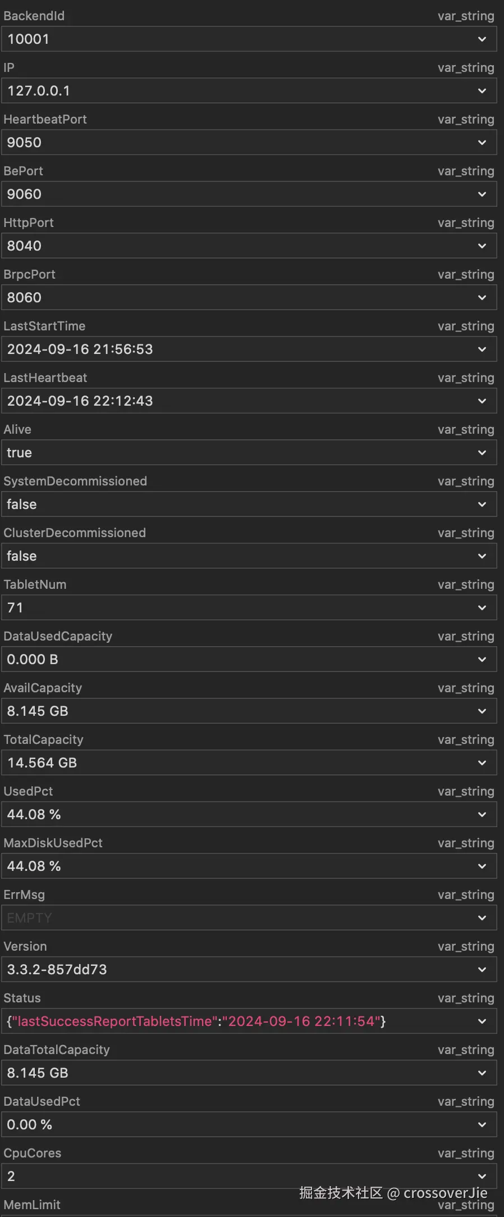Click the UsedPct chevron icon
The width and height of the screenshot is (504, 1217).
[482, 815]
